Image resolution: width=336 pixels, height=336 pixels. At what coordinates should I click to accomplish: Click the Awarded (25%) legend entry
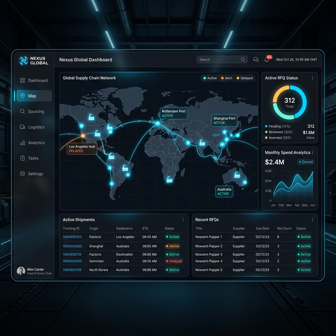278,138
